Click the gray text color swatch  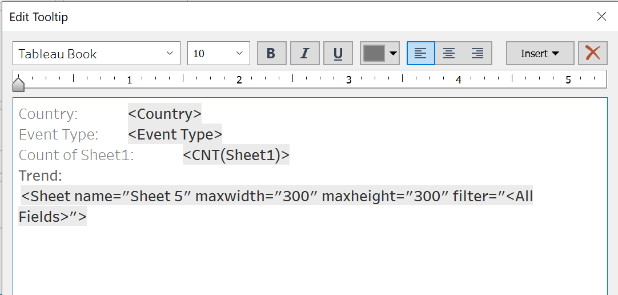tap(374, 54)
